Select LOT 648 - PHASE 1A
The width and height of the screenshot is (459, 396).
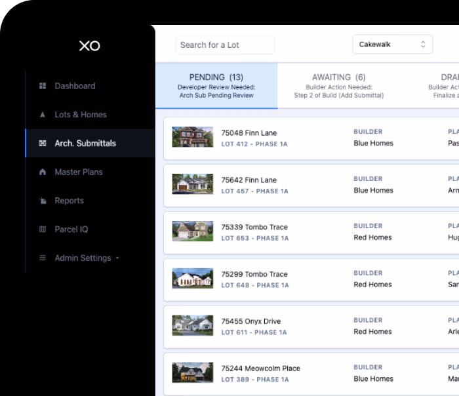[x=255, y=285]
